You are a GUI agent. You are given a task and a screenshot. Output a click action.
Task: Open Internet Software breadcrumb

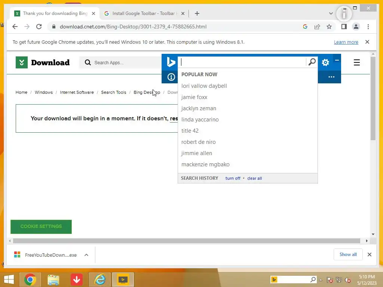(x=77, y=92)
